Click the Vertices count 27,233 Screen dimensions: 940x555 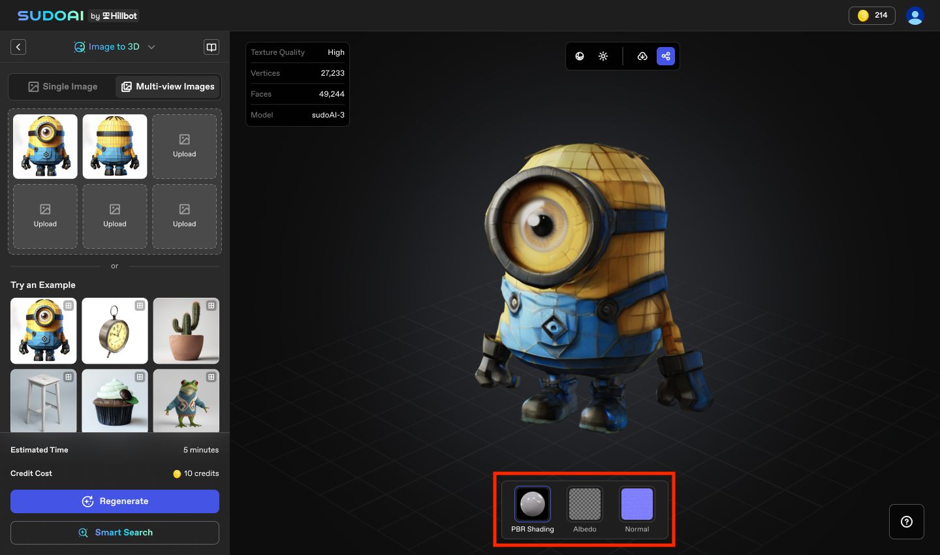click(332, 73)
